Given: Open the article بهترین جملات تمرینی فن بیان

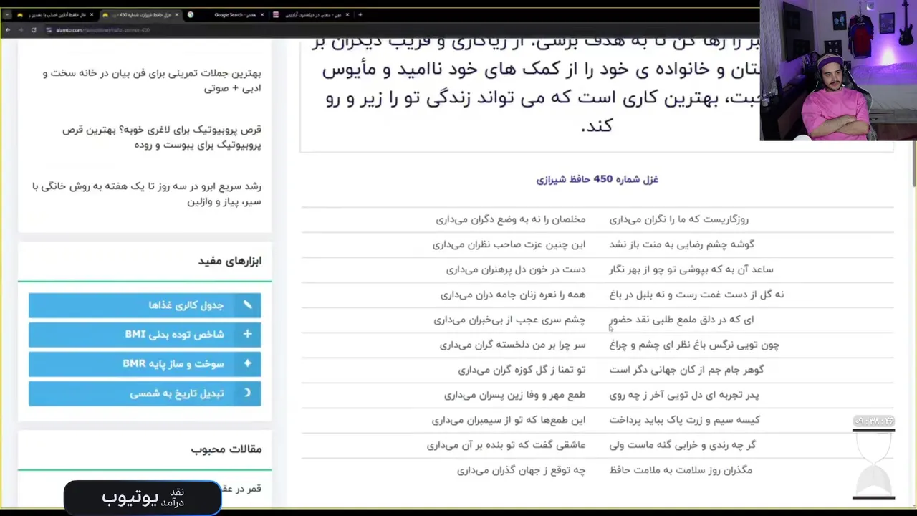Looking at the screenshot, I should point(152,80).
